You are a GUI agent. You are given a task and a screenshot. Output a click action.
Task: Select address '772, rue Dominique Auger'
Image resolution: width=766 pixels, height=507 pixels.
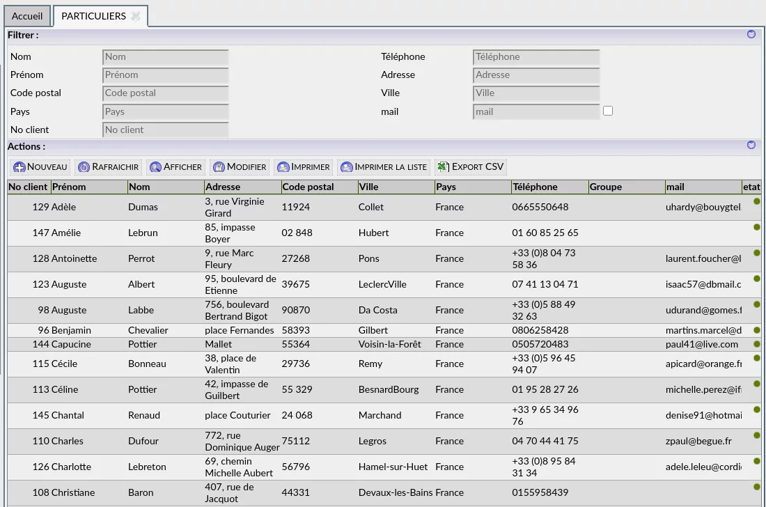click(x=242, y=442)
